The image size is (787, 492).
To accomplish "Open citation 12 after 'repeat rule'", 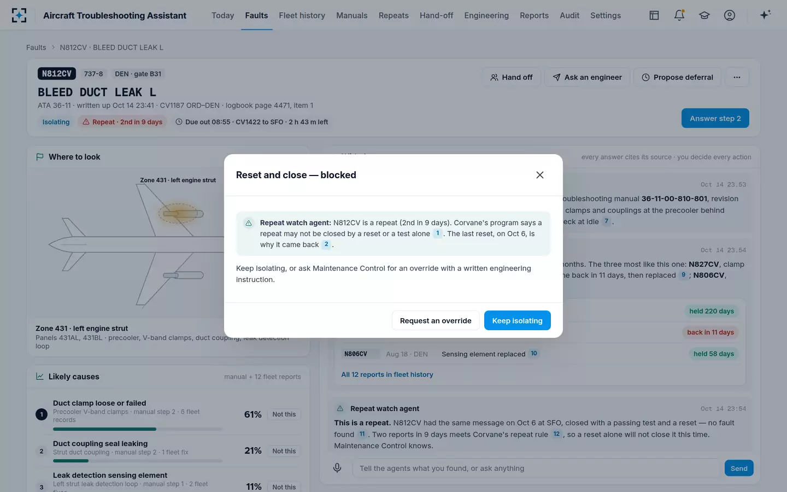I will tap(556, 434).
